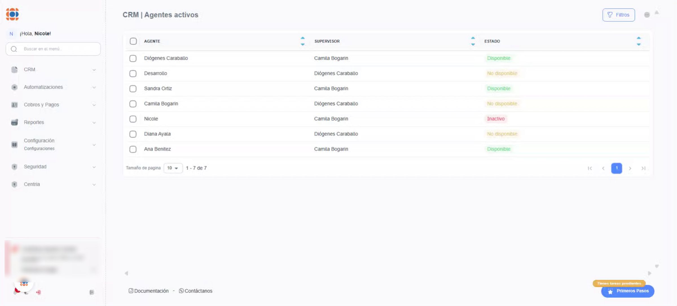The height and width of the screenshot is (306, 677).
Task: Check the select-all agents checkbox
Action: point(133,41)
